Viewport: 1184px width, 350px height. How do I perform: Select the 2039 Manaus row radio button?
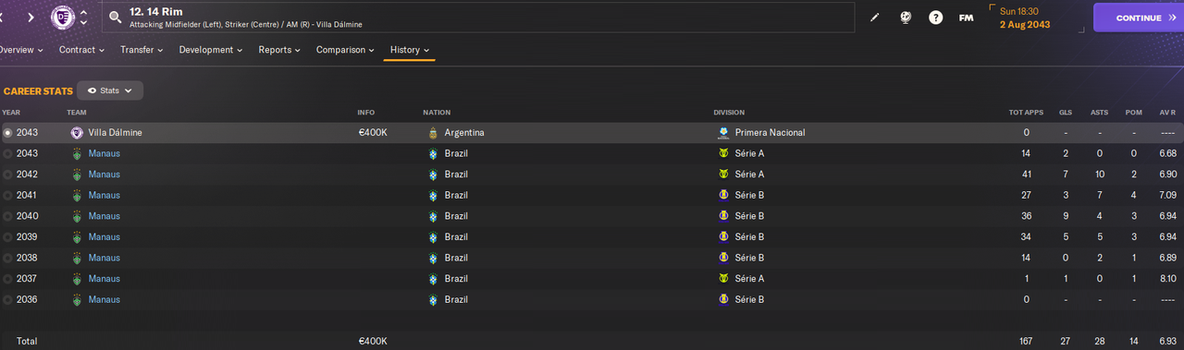coord(8,237)
